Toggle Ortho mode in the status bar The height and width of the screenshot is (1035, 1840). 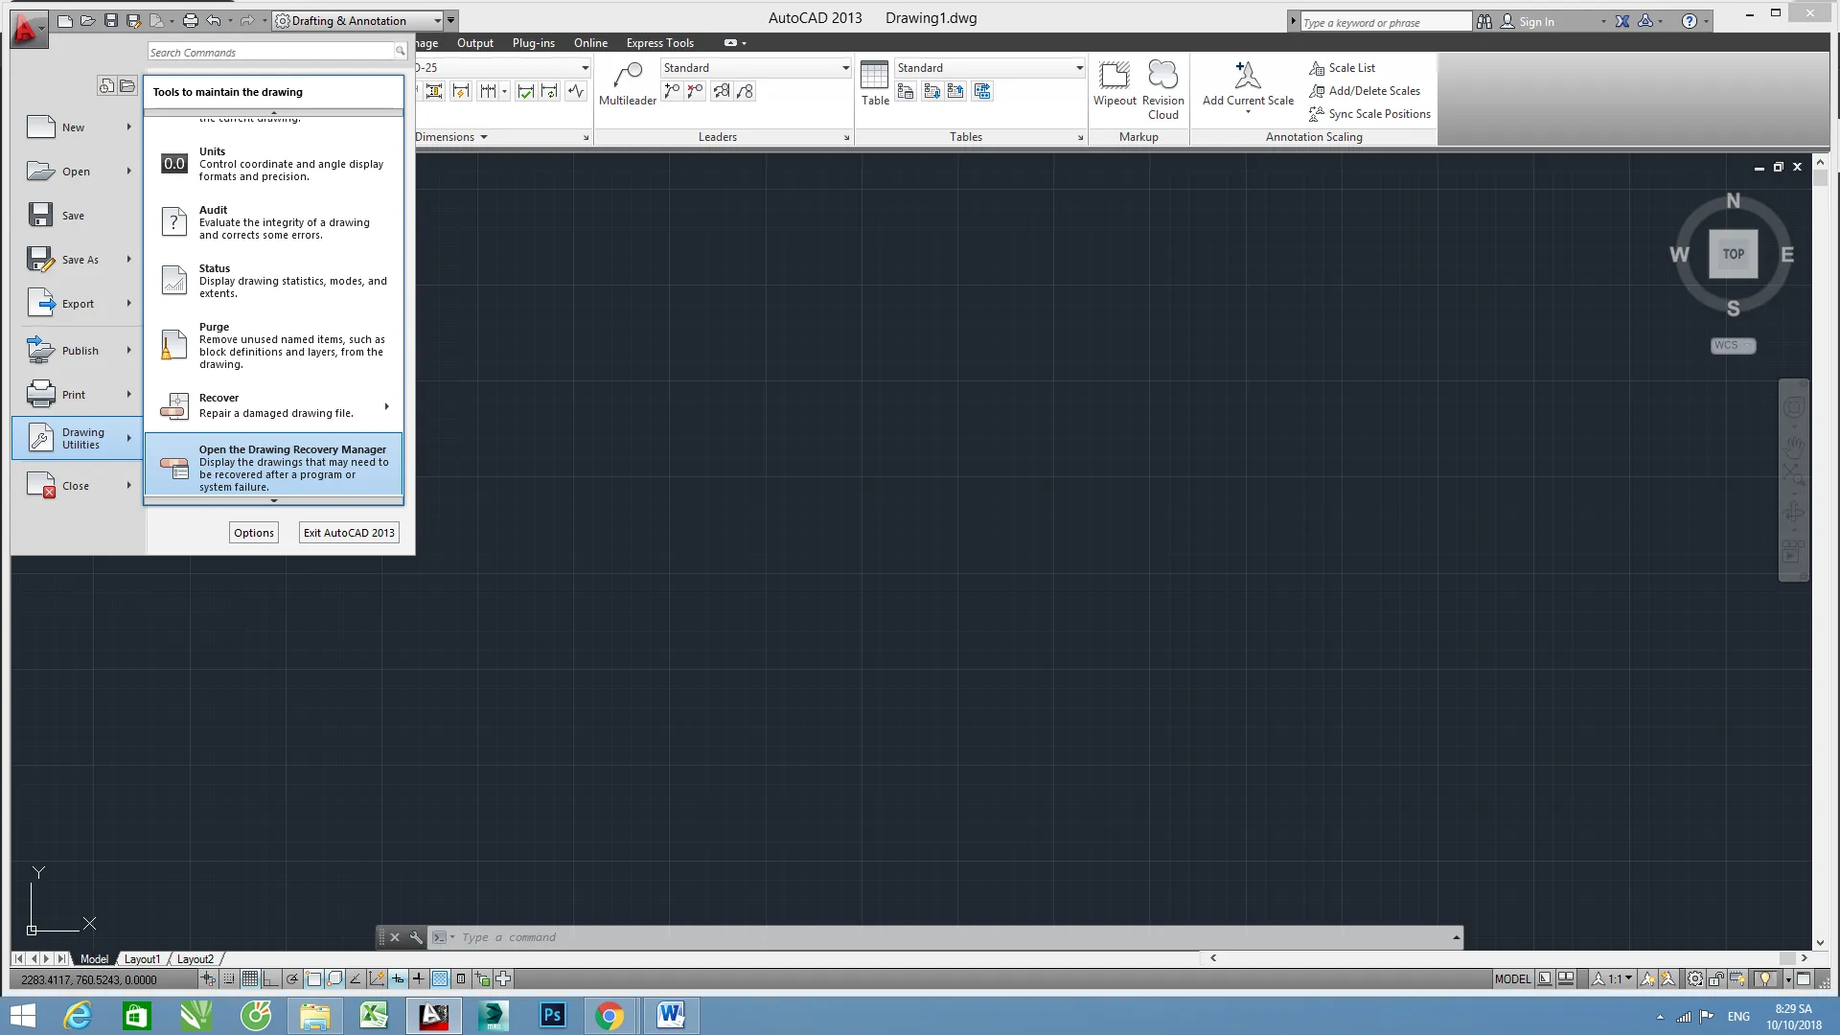click(x=271, y=978)
